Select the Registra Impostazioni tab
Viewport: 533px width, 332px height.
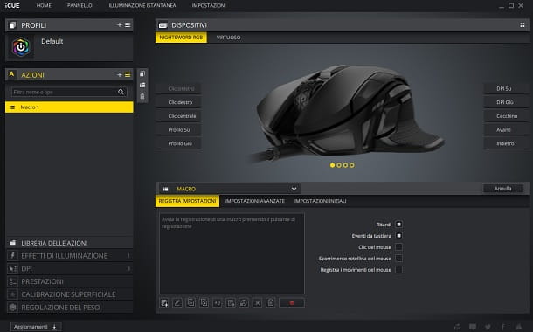pyautogui.click(x=187, y=201)
